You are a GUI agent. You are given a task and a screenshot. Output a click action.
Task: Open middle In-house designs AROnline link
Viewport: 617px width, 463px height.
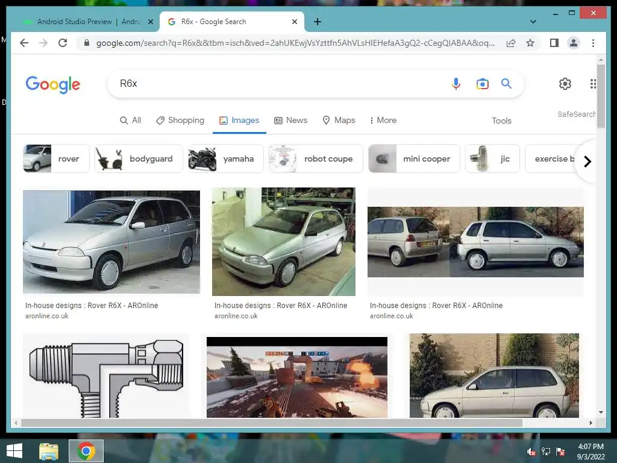(281, 306)
